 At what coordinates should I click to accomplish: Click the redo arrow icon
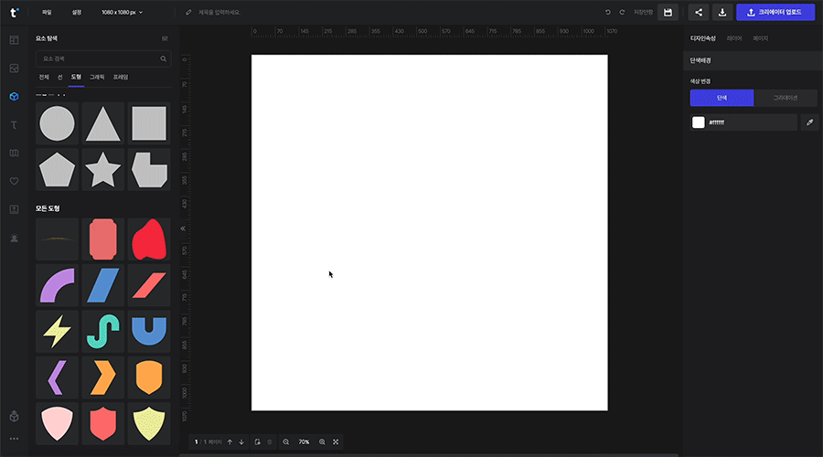[622, 13]
